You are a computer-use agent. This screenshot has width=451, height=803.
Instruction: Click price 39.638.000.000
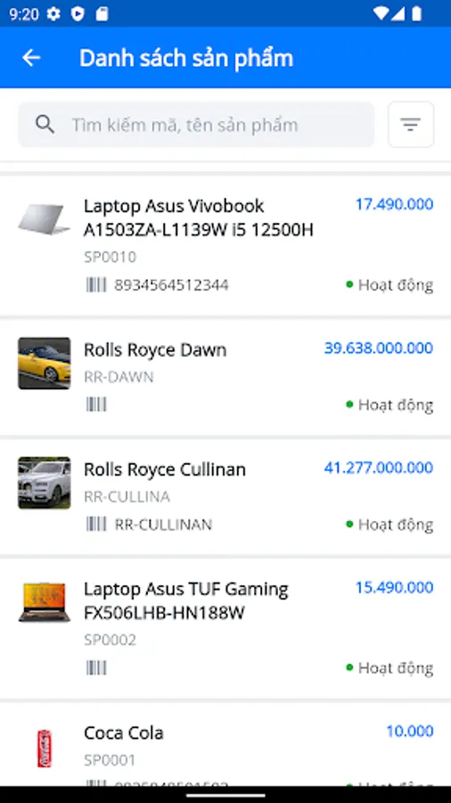[379, 348]
